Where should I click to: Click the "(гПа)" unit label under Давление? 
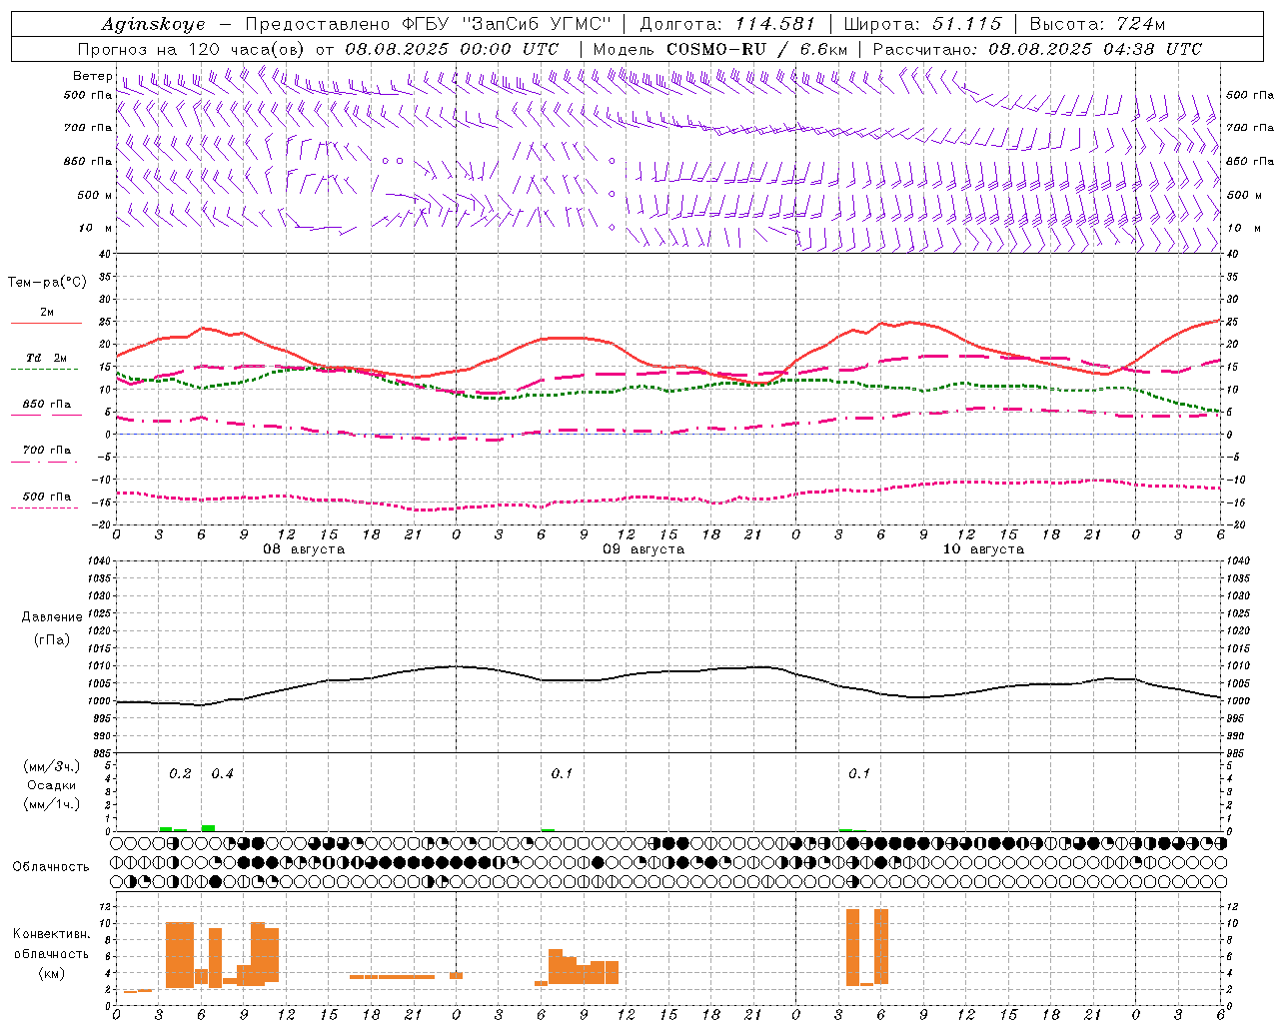52,639
